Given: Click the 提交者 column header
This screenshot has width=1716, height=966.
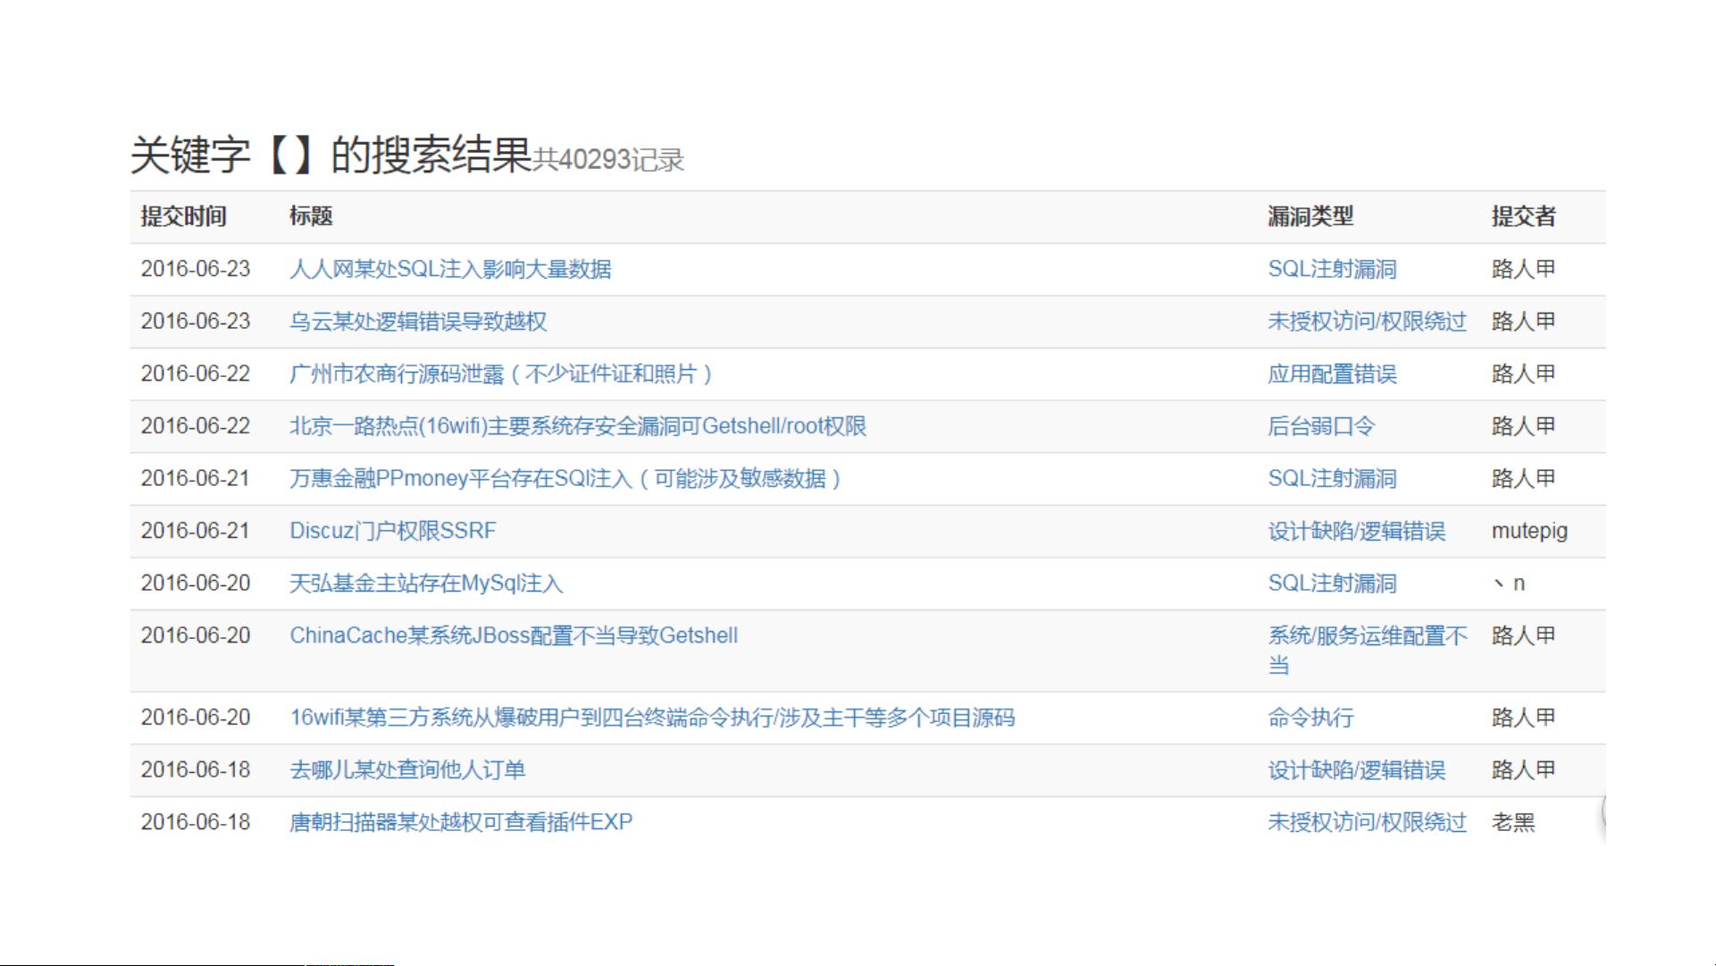Looking at the screenshot, I should (x=1523, y=216).
